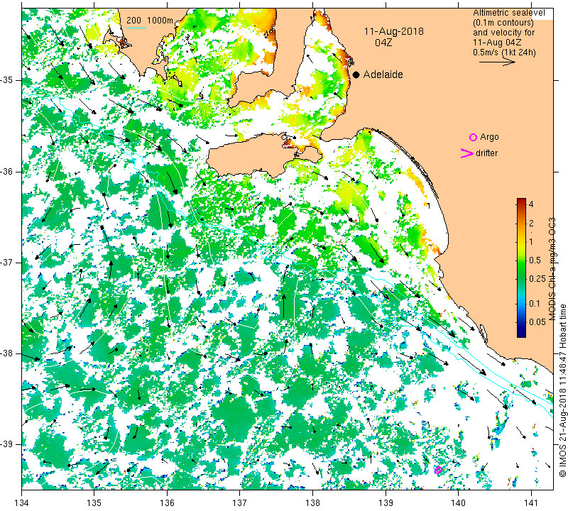Click the '200 1000m' depth contour label
Viewport: 568px width, 511px height.
(150, 21)
